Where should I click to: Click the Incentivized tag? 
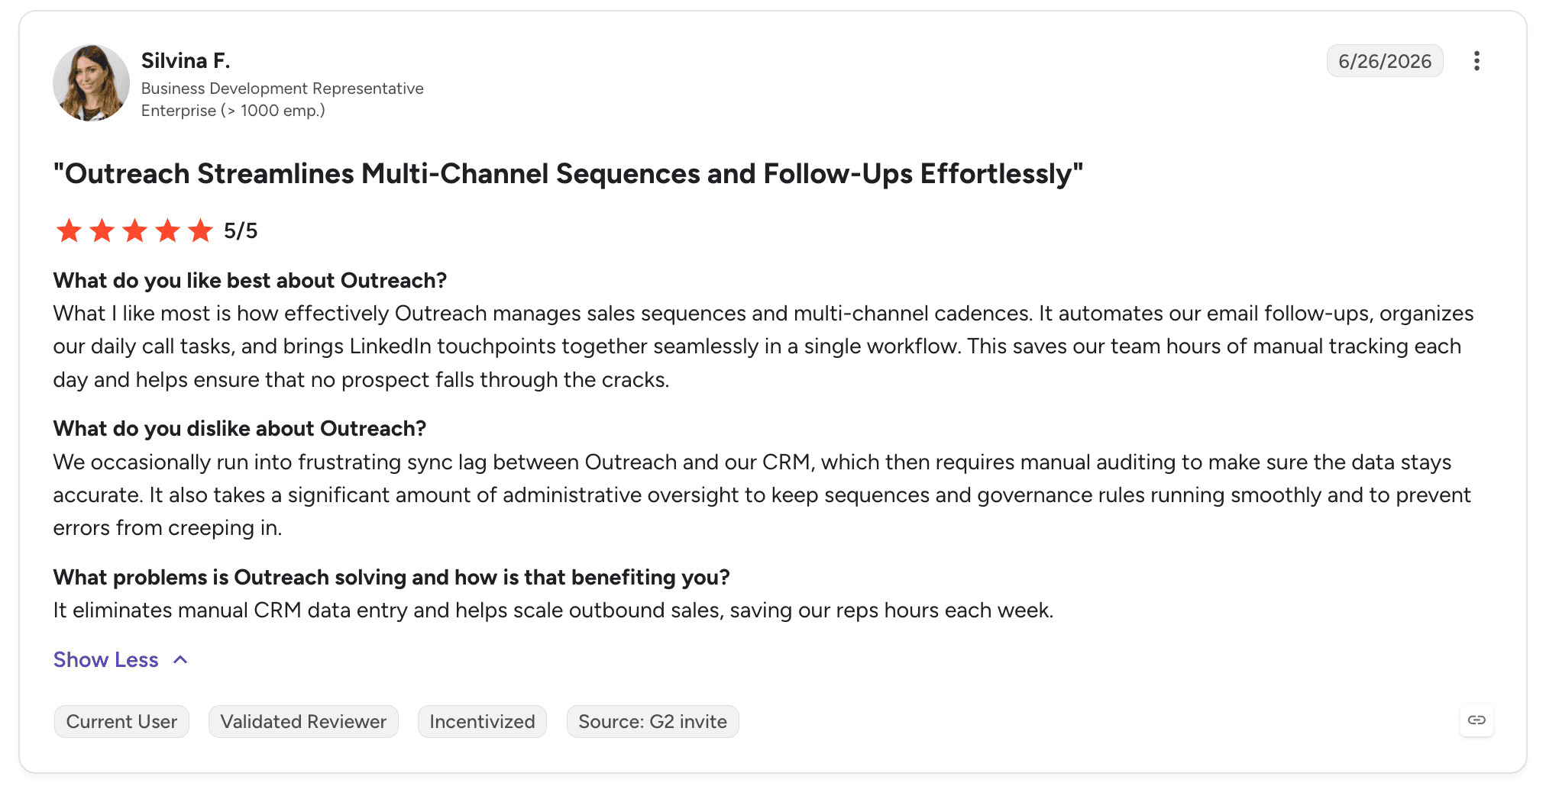pyautogui.click(x=482, y=722)
